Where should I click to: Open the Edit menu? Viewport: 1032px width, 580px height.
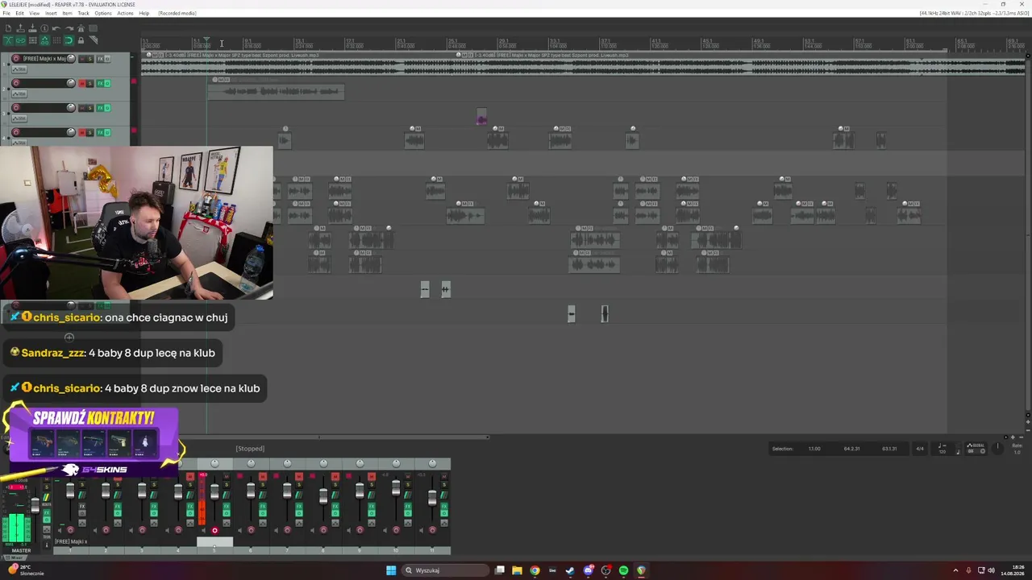point(19,14)
